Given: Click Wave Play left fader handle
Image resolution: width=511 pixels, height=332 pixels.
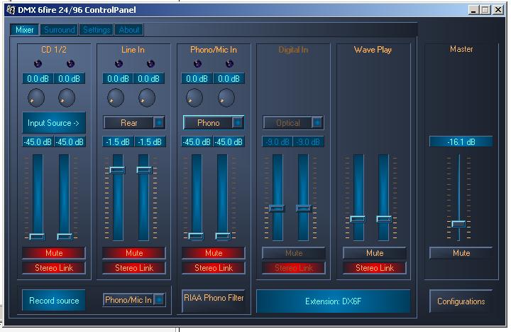Looking at the screenshot, I should click(x=358, y=219).
